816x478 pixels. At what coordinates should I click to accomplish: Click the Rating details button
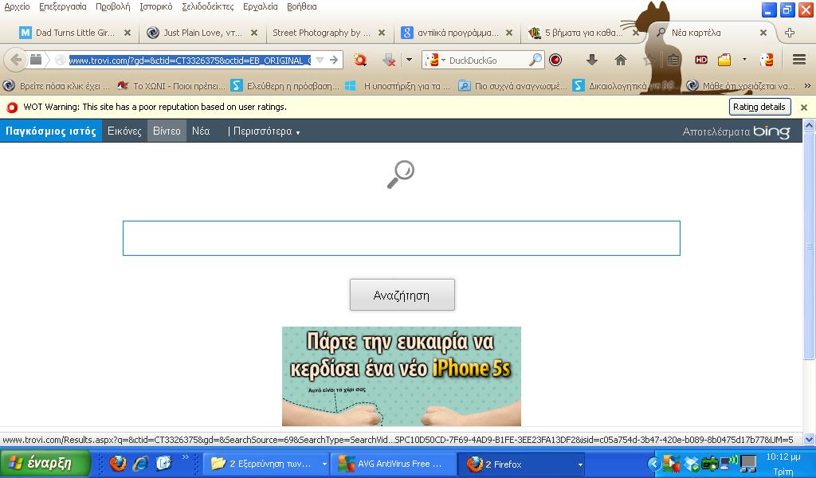[759, 107]
